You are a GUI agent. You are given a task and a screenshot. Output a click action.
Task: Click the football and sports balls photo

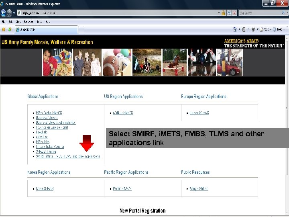click(x=117, y=62)
